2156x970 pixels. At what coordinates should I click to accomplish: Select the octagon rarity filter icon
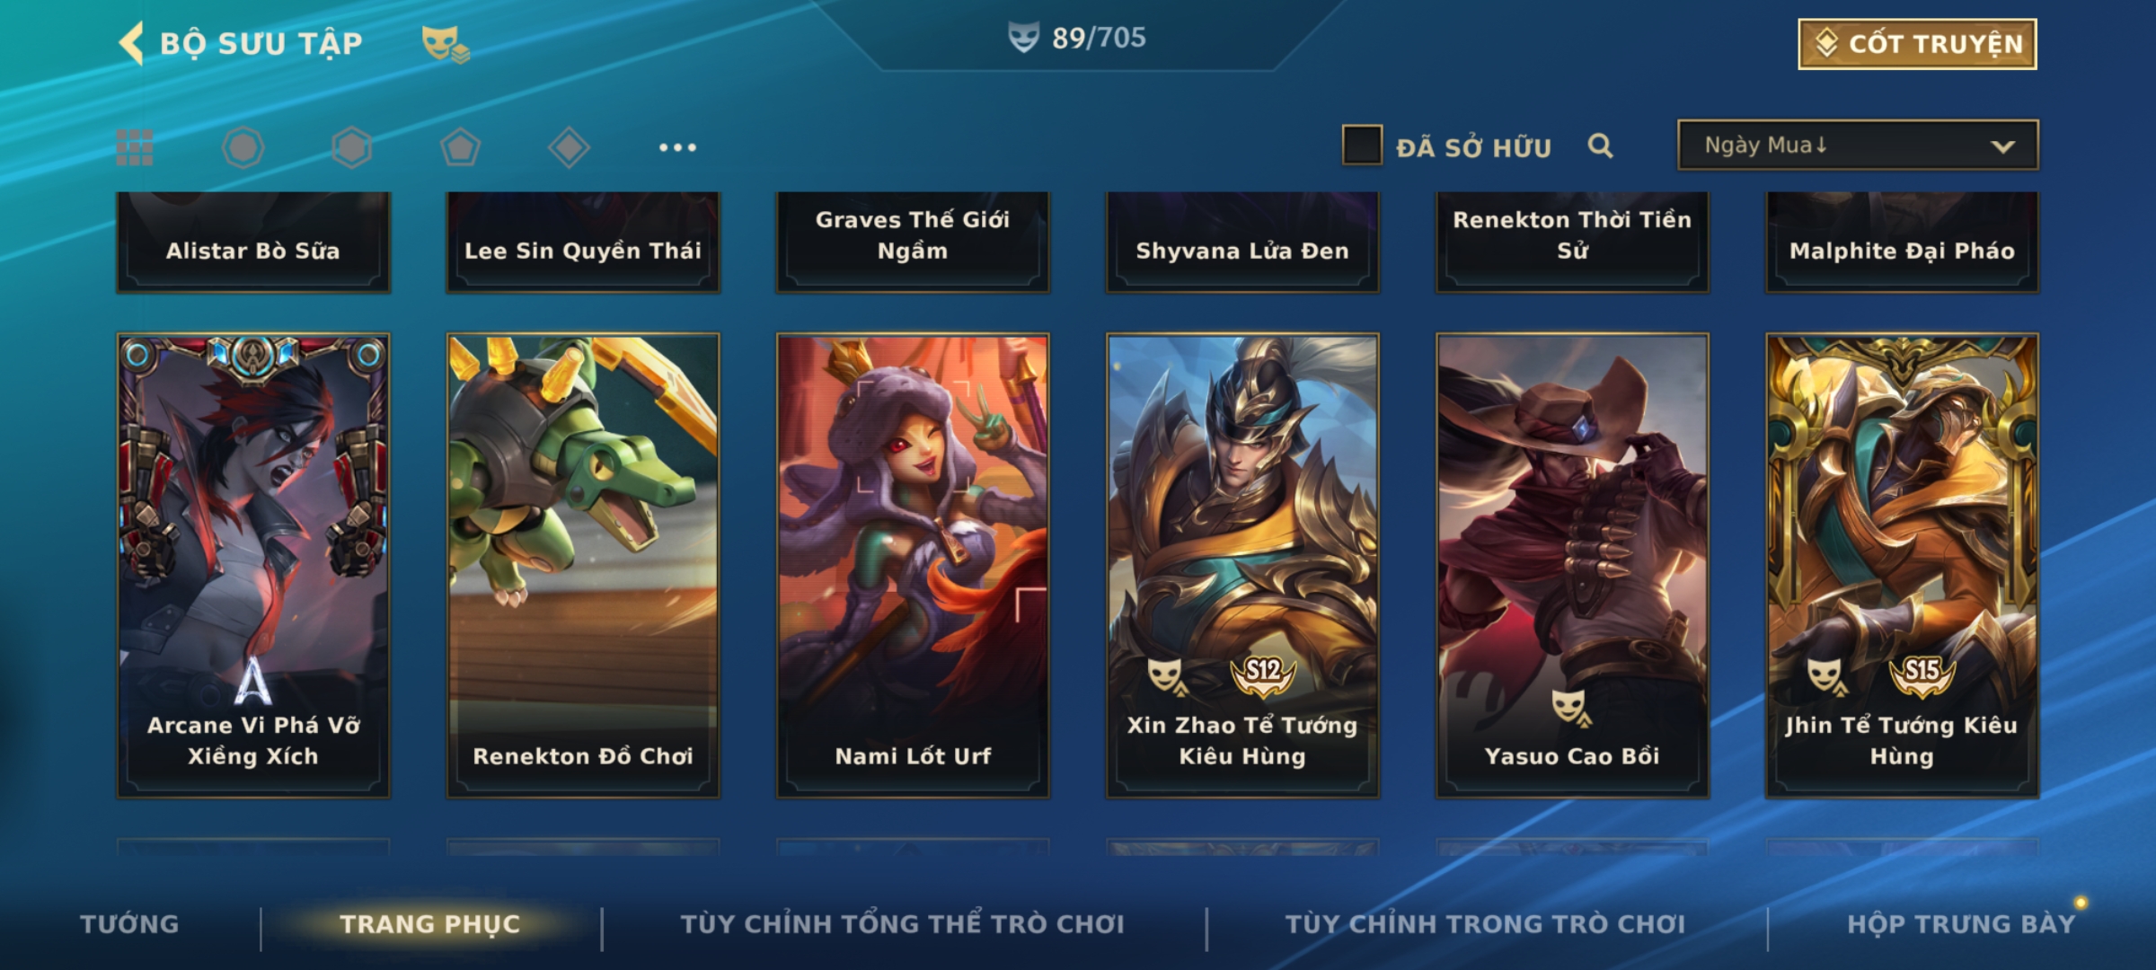pos(243,147)
